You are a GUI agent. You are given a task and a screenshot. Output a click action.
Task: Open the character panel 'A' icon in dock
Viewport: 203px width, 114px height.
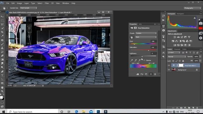pos(163,53)
